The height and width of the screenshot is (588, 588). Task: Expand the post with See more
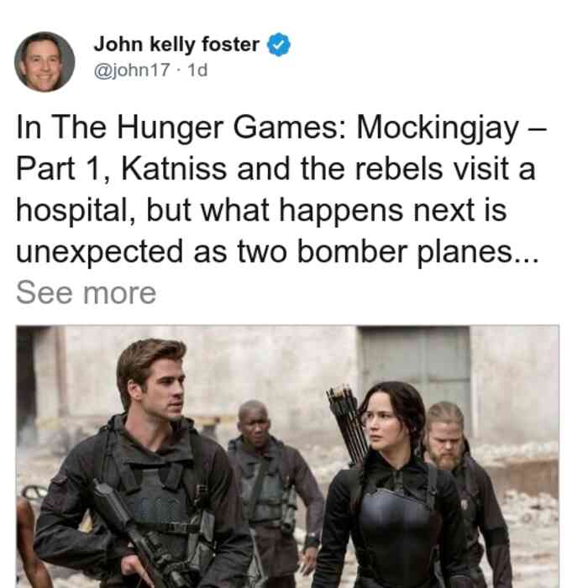pos(86,293)
